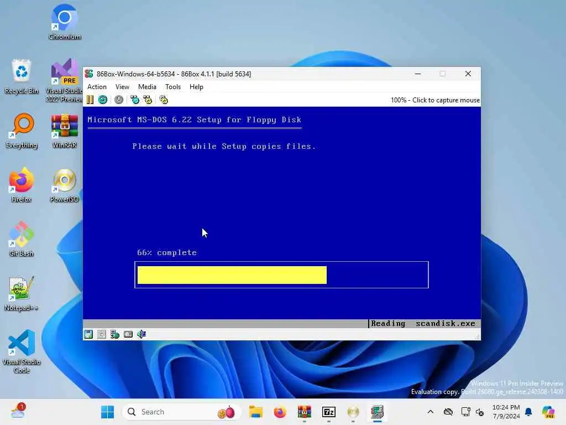Click the speaker sound icon in status bar
Image resolution: width=566 pixels, height=425 pixels.
[141, 334]
